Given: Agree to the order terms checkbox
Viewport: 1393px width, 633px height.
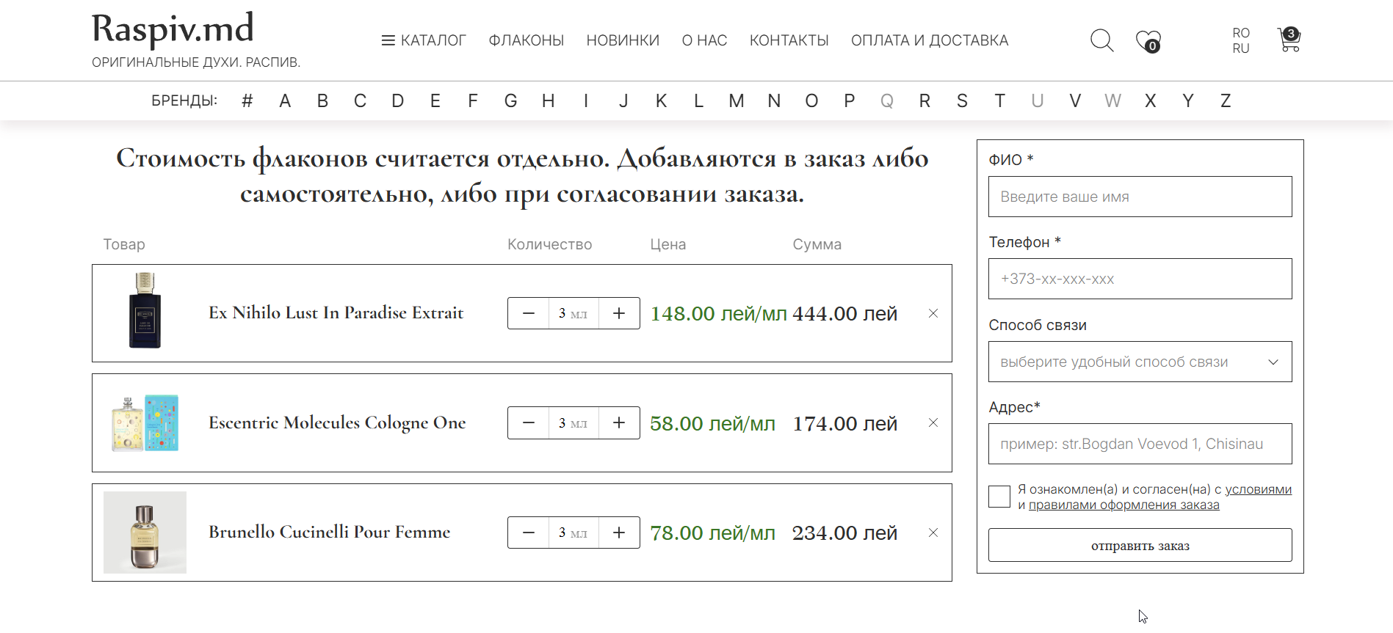Looking at the screenshot, I should (x=999, y=497).
